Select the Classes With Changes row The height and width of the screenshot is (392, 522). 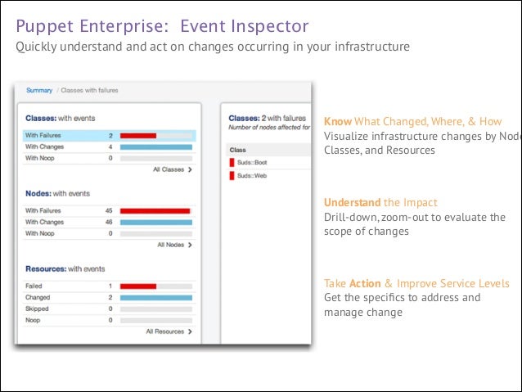click(109, 146)
